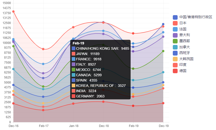Click tooltip row 'JAPAN: 11189'
The image size is (216, 130).
[86, 54]
